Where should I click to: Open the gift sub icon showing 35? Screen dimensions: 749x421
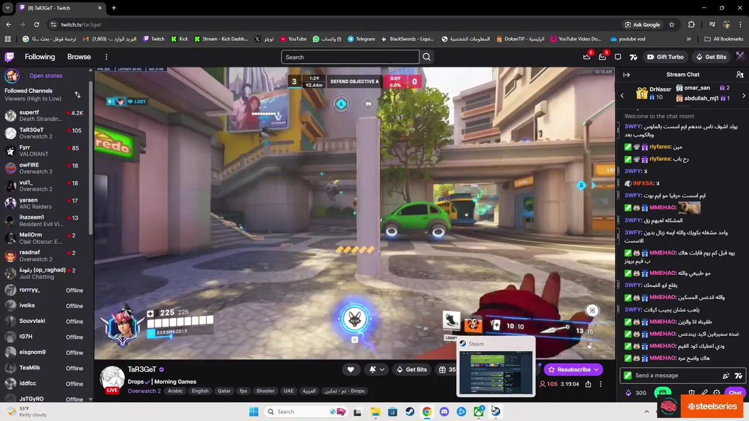[x=447, y=370]
